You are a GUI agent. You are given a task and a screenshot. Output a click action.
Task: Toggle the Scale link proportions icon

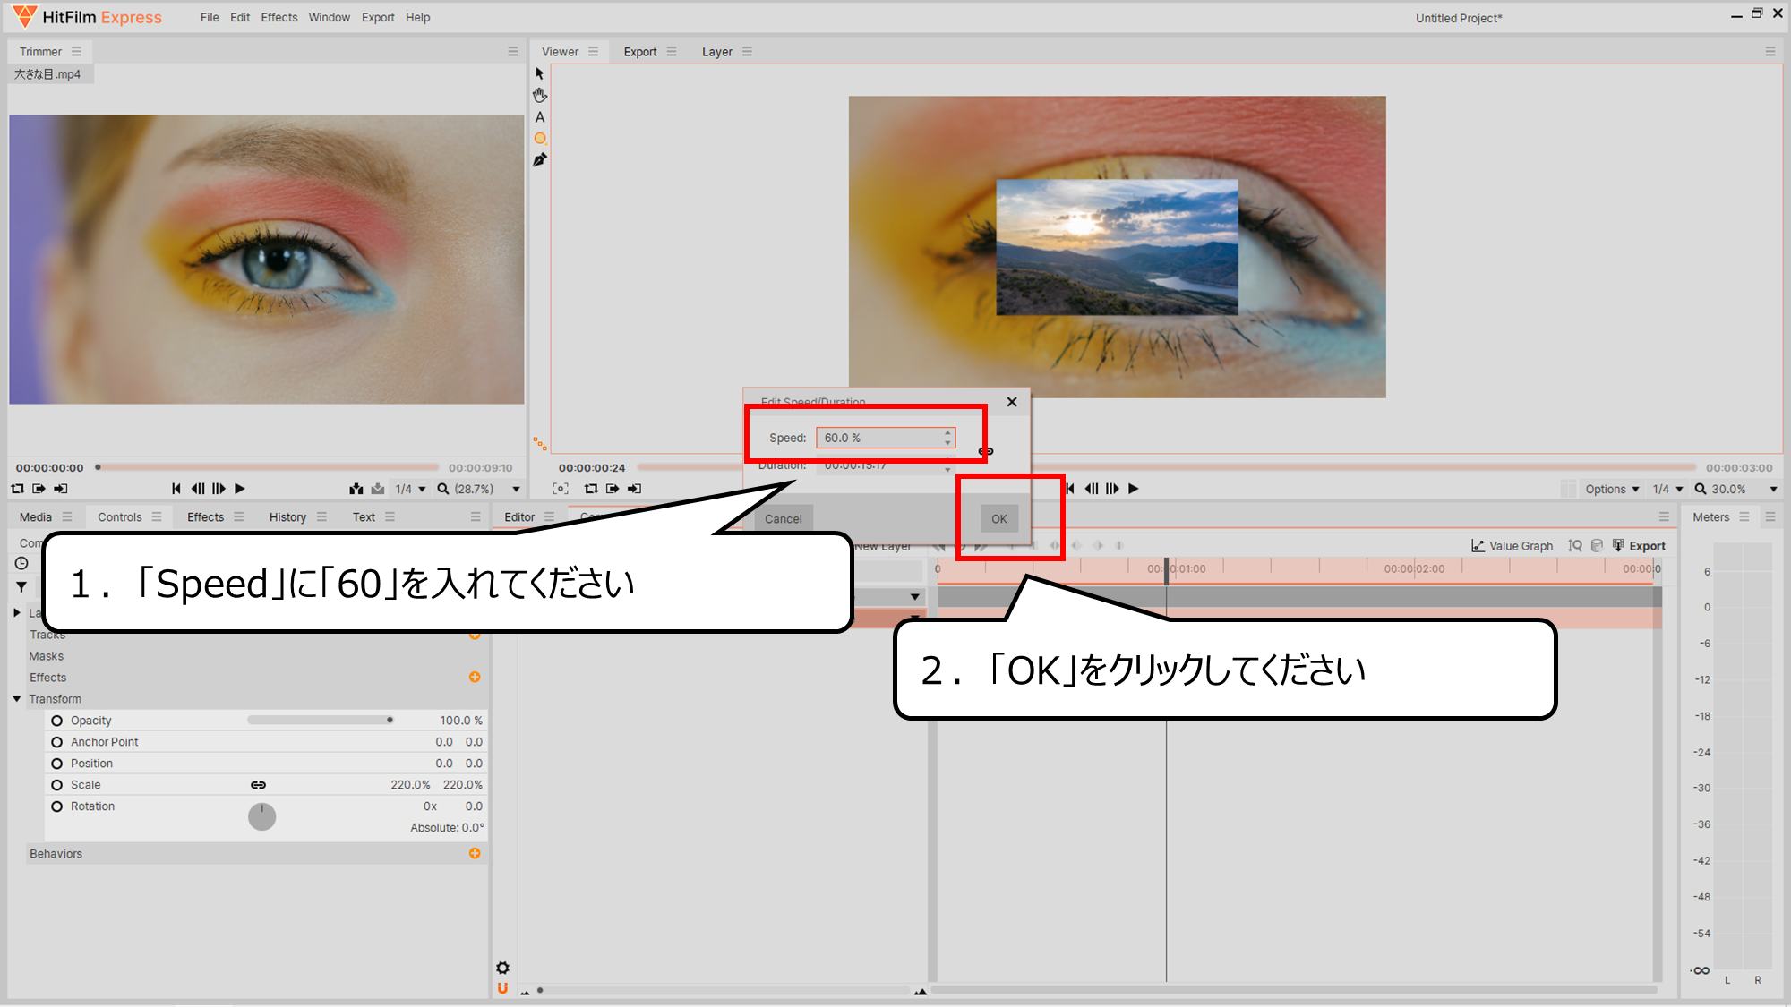pos(258,785)
